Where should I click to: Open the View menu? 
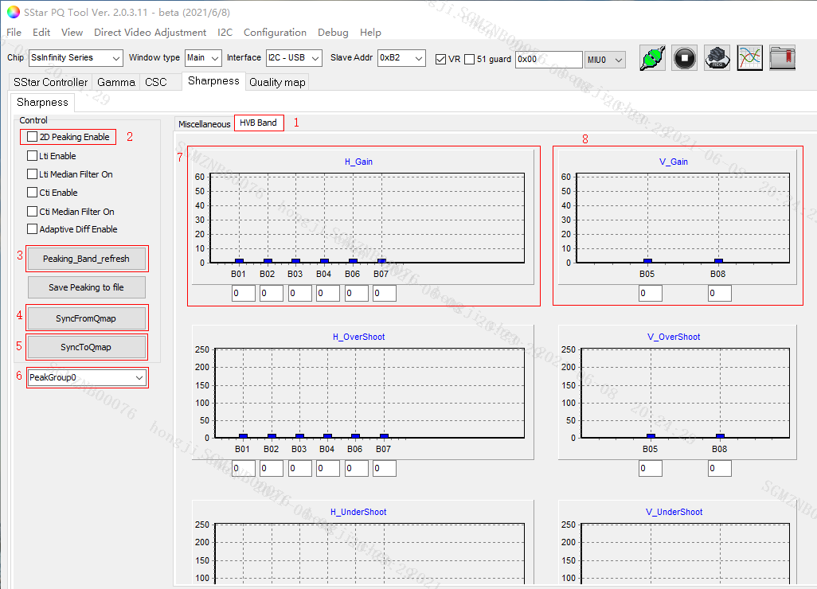click(x=72, y=33)
